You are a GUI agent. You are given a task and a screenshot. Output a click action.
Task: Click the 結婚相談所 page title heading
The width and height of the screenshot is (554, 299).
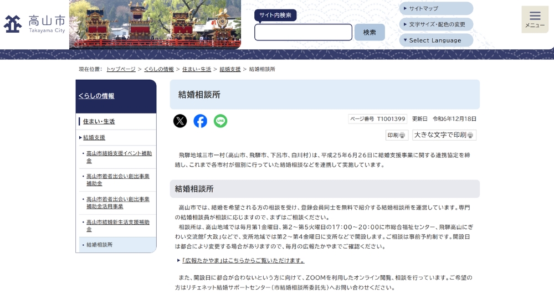click(199, 95)
